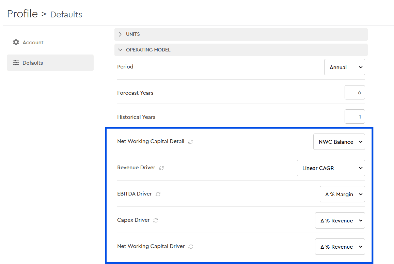
Task: Open the EBITDA Driver Δ % Margin dropdown
Action: pyautogui.click(x=342, y=194)
